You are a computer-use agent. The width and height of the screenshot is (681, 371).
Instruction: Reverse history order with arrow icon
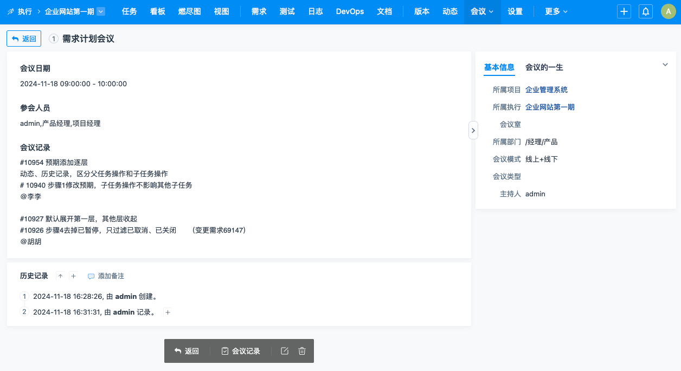(x=60, y=276)
